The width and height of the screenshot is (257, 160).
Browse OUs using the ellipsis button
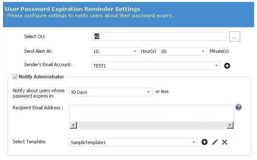click(235, 36)
